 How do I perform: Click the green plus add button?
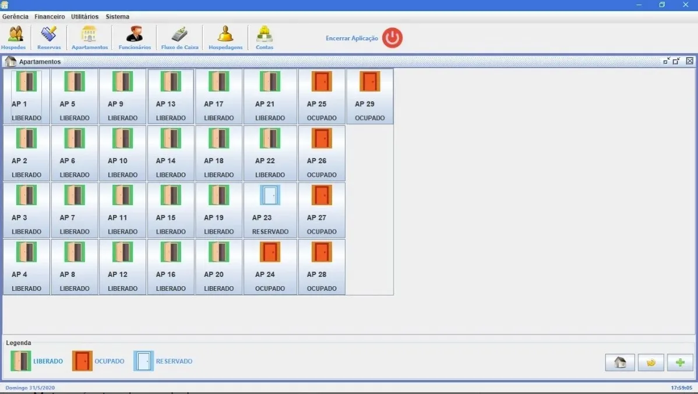pos(680,363)
